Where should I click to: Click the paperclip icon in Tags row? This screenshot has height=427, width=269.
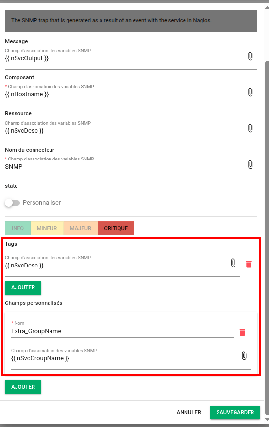tap(233, 263)
